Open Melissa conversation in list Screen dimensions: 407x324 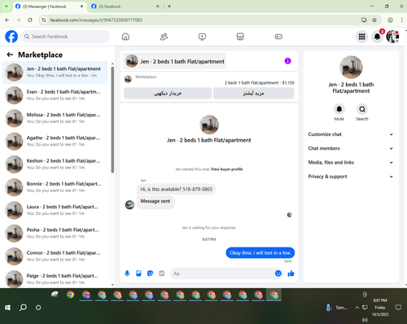pyautogui.click(x=55, y=118)
